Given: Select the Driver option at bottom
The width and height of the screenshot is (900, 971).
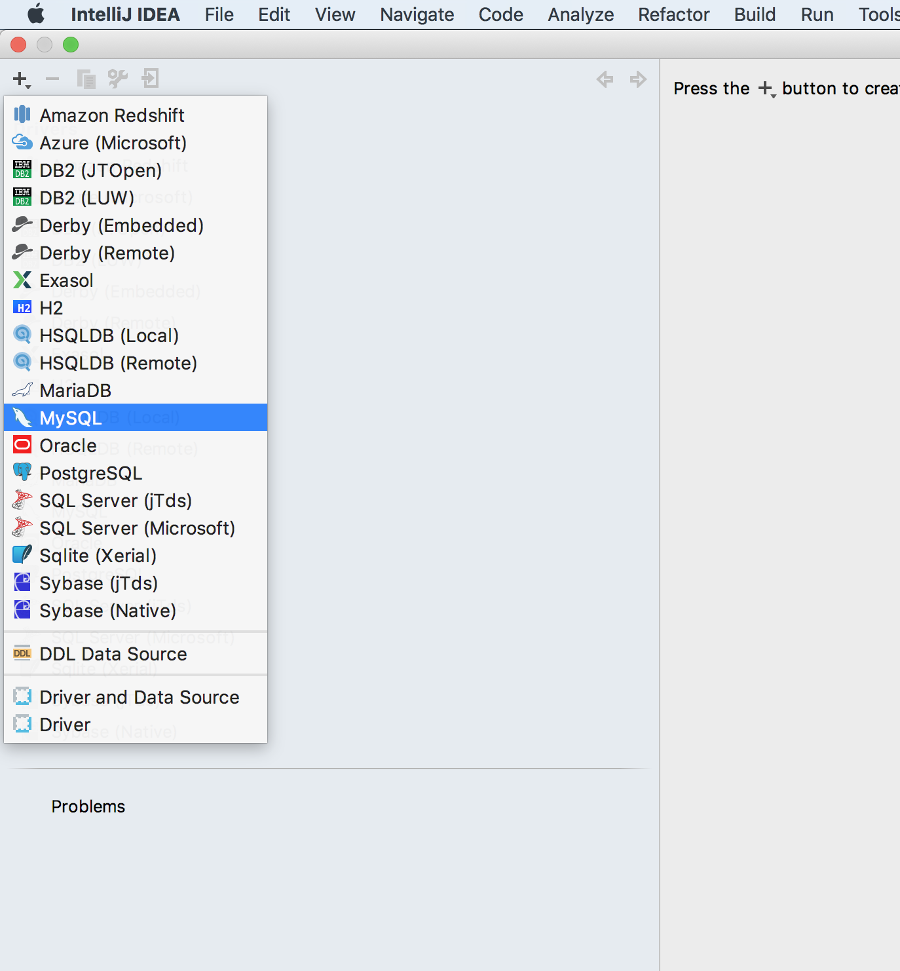Looking at the screenshot, I should [x=136, y=725].
